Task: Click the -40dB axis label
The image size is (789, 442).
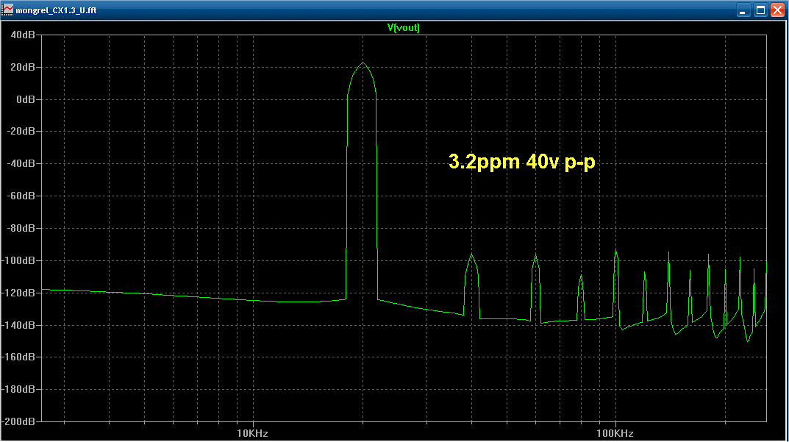Action: pyautogui.click(x=21, y=163)
